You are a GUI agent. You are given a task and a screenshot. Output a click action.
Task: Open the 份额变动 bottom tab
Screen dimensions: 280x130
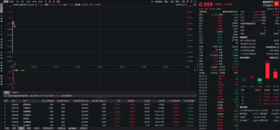tap(61, 128)
